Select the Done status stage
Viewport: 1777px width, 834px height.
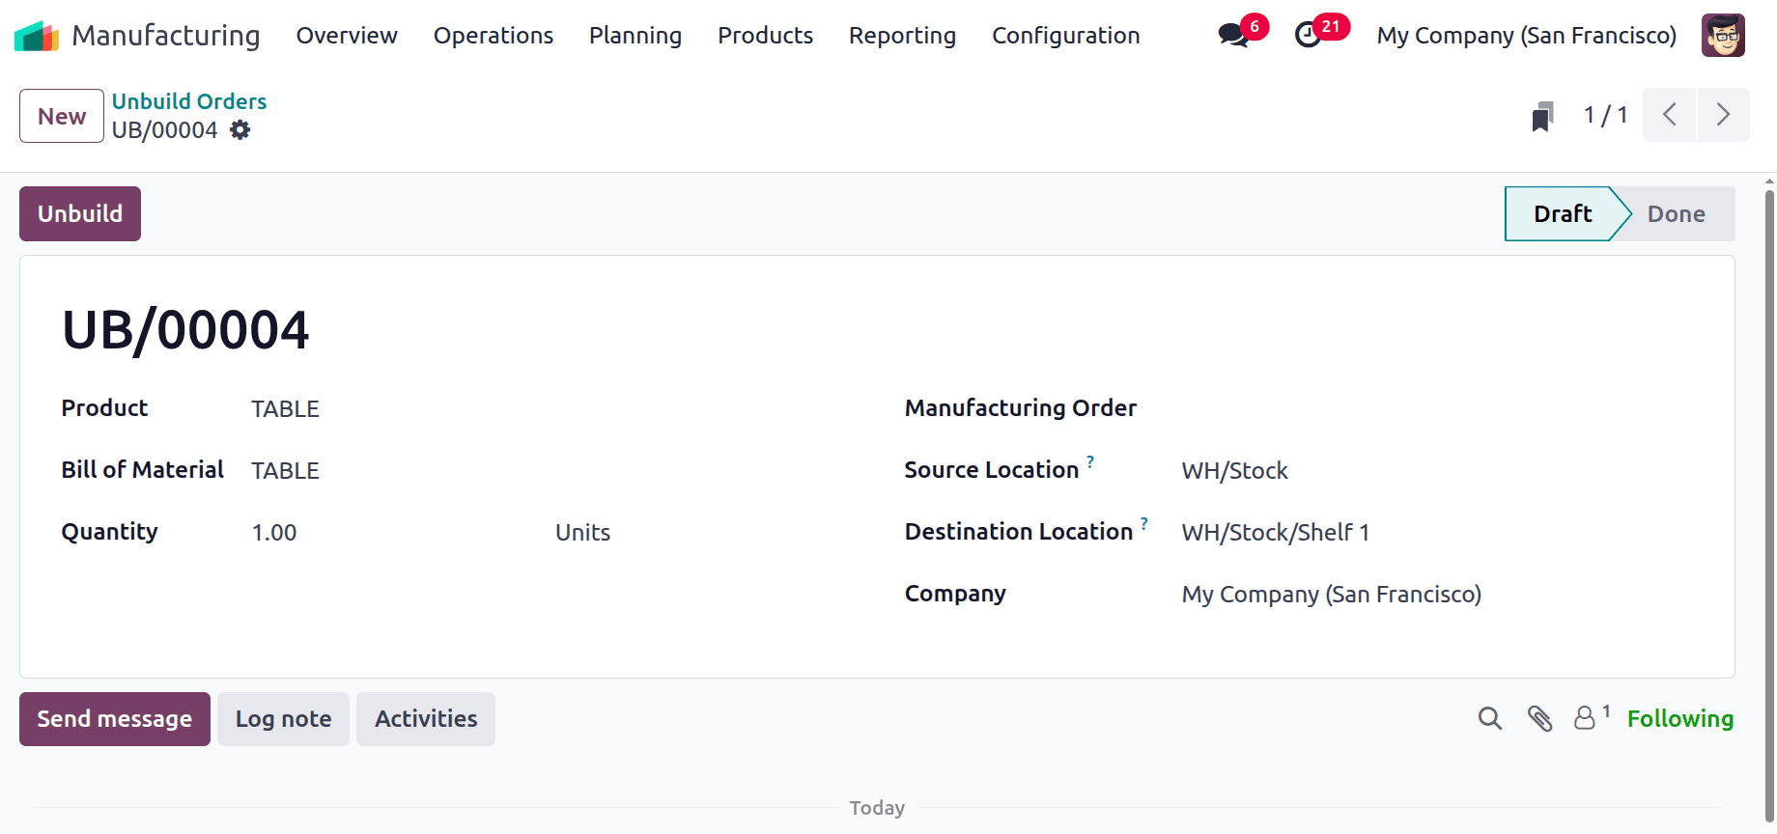click(x=1676, y=213)
